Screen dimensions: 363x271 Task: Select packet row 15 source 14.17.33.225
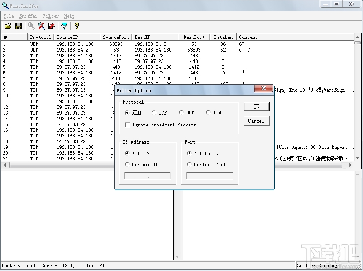point(58,124)
